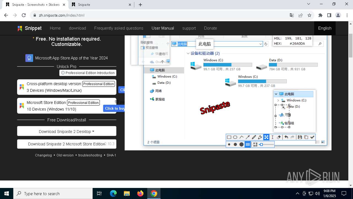
Task: Go forward with the browser forward arrow
Action: coord(15,15)
